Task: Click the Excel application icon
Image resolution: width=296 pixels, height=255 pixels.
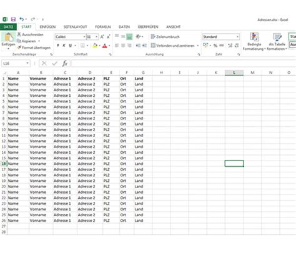Action: point(5,19)
